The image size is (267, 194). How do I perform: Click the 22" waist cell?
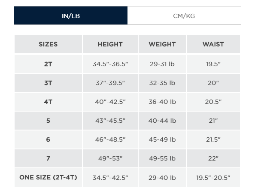pyautogui.click(x=213, y=158)
